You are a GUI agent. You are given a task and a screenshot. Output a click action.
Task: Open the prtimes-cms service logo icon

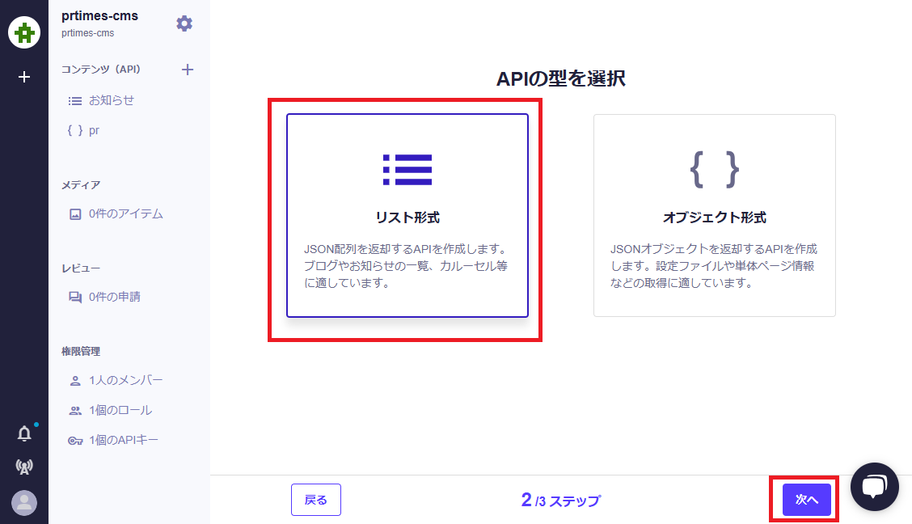24,32
